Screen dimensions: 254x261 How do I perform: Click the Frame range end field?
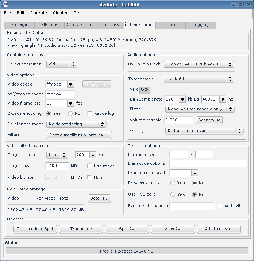tap(204, 155)
